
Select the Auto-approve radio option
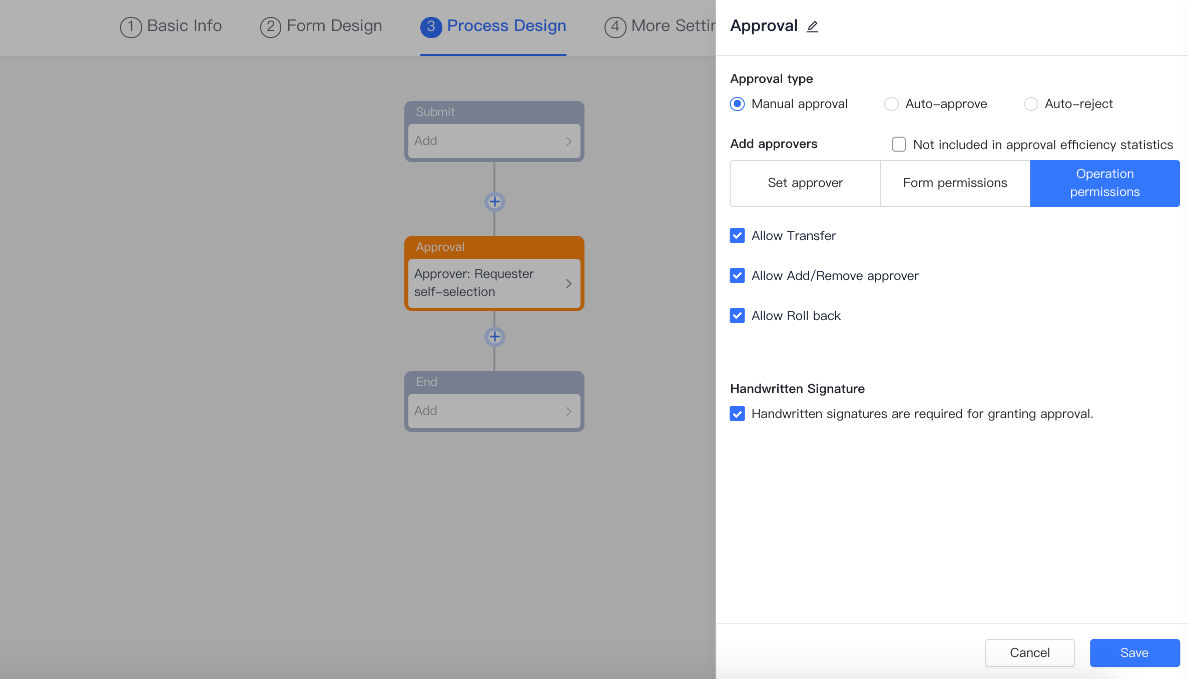[891, 104]
